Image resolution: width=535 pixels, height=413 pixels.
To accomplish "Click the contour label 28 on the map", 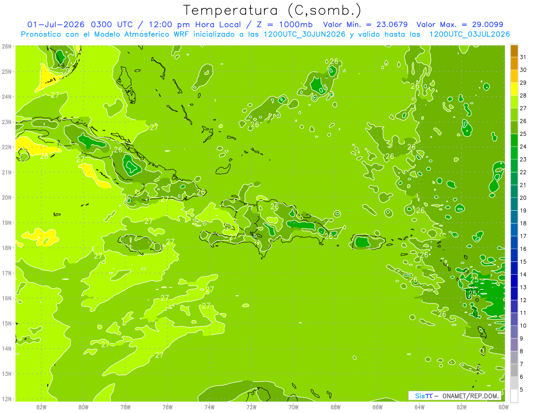I will coord(44,156).
